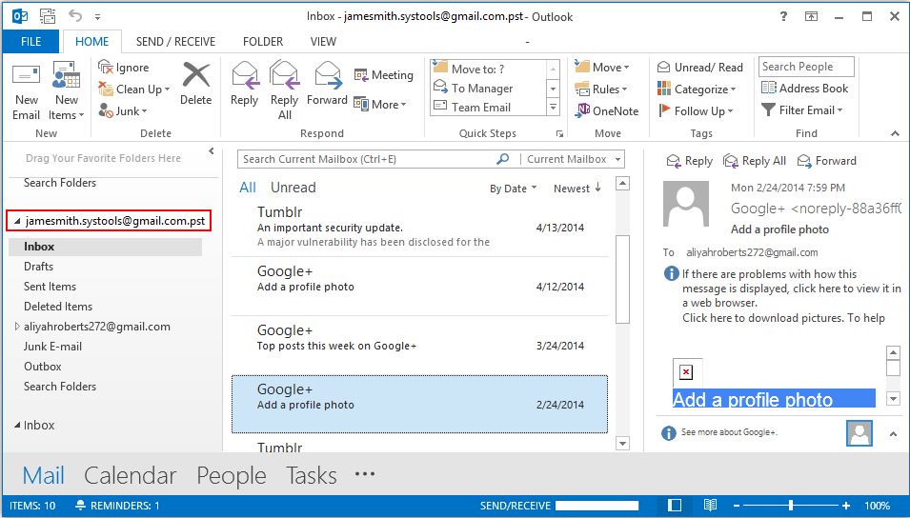Click the Search People field
Viewport: 910px width, 518px height.
pos(806,67)
